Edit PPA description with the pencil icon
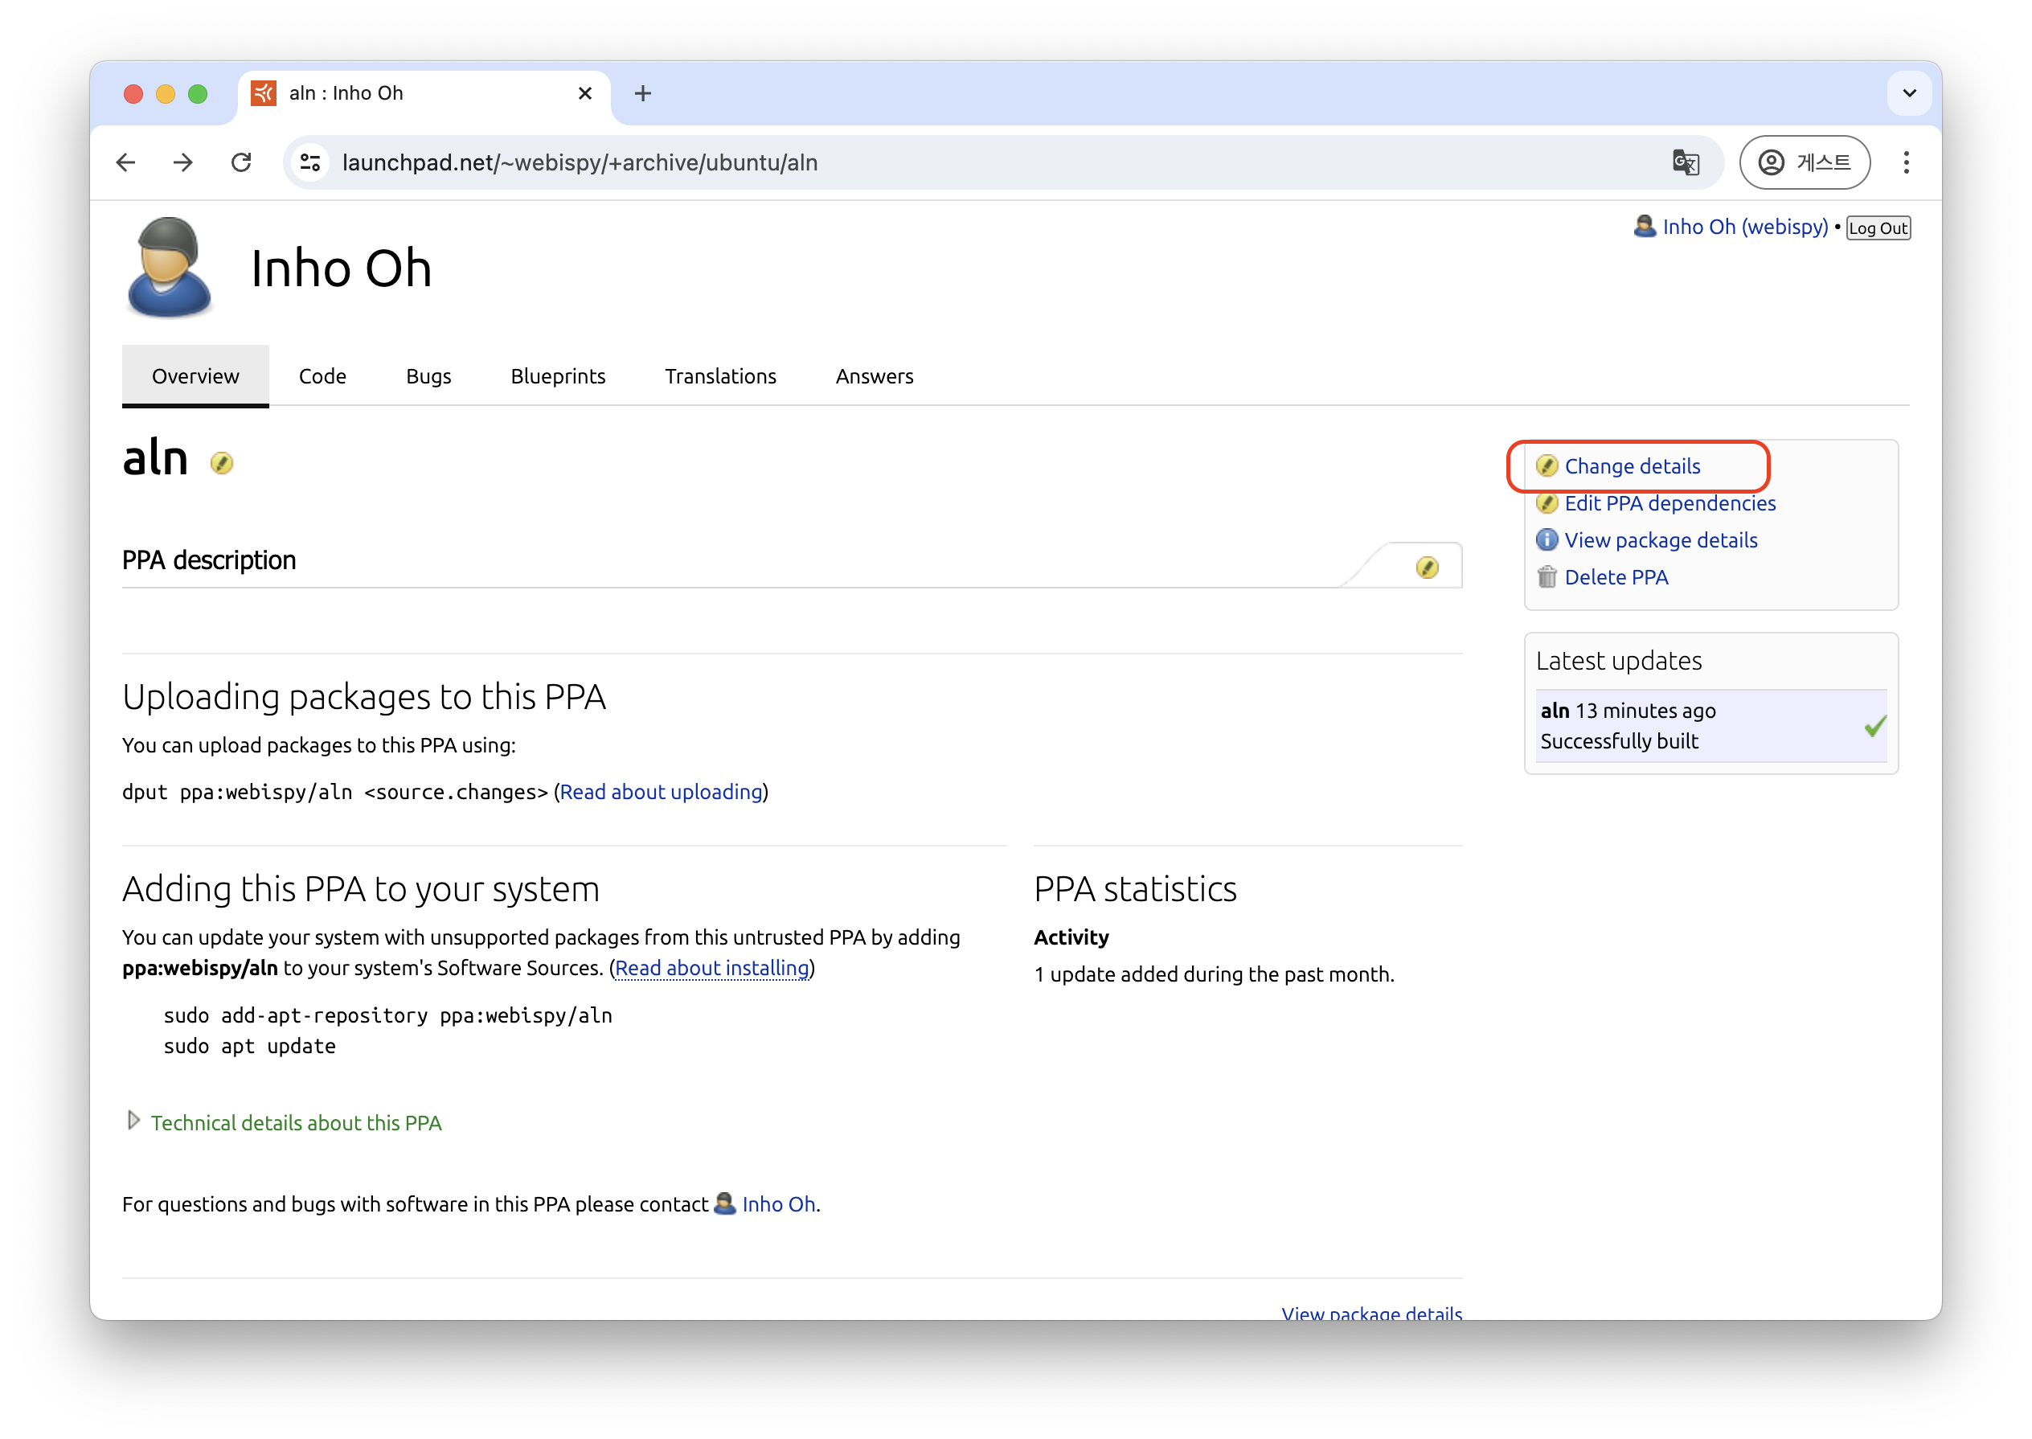This screenshot has height=1439, width=2032. 1426,567
